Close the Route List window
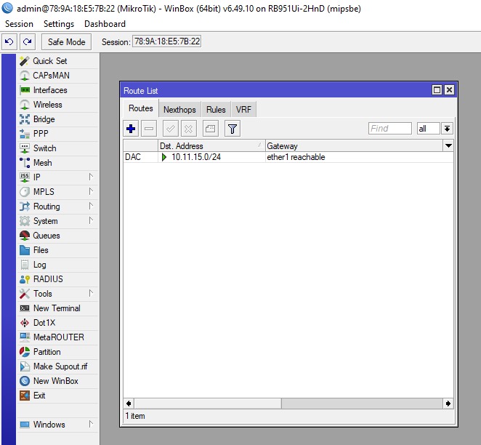This screenshot has width=481, height=445. tap(449, 90)
